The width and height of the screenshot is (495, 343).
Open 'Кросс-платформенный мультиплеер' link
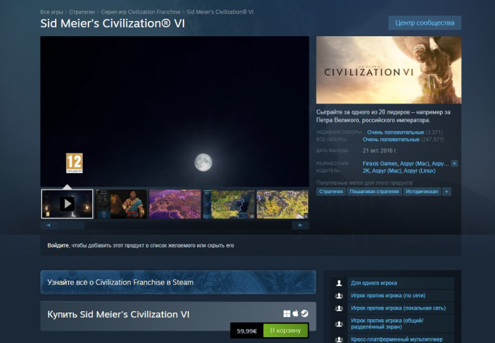tap(397, 339)
